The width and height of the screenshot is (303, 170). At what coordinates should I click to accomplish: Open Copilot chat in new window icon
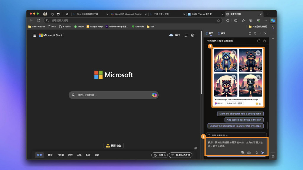(250, 33)
